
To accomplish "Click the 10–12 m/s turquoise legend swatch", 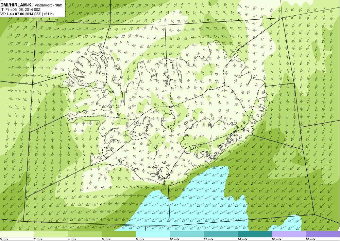I will click(187, 234).
